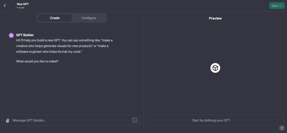Click the Draft status label
Image resolution: width=287 pixels, height=133 pixels.
(x=22, y=8)
